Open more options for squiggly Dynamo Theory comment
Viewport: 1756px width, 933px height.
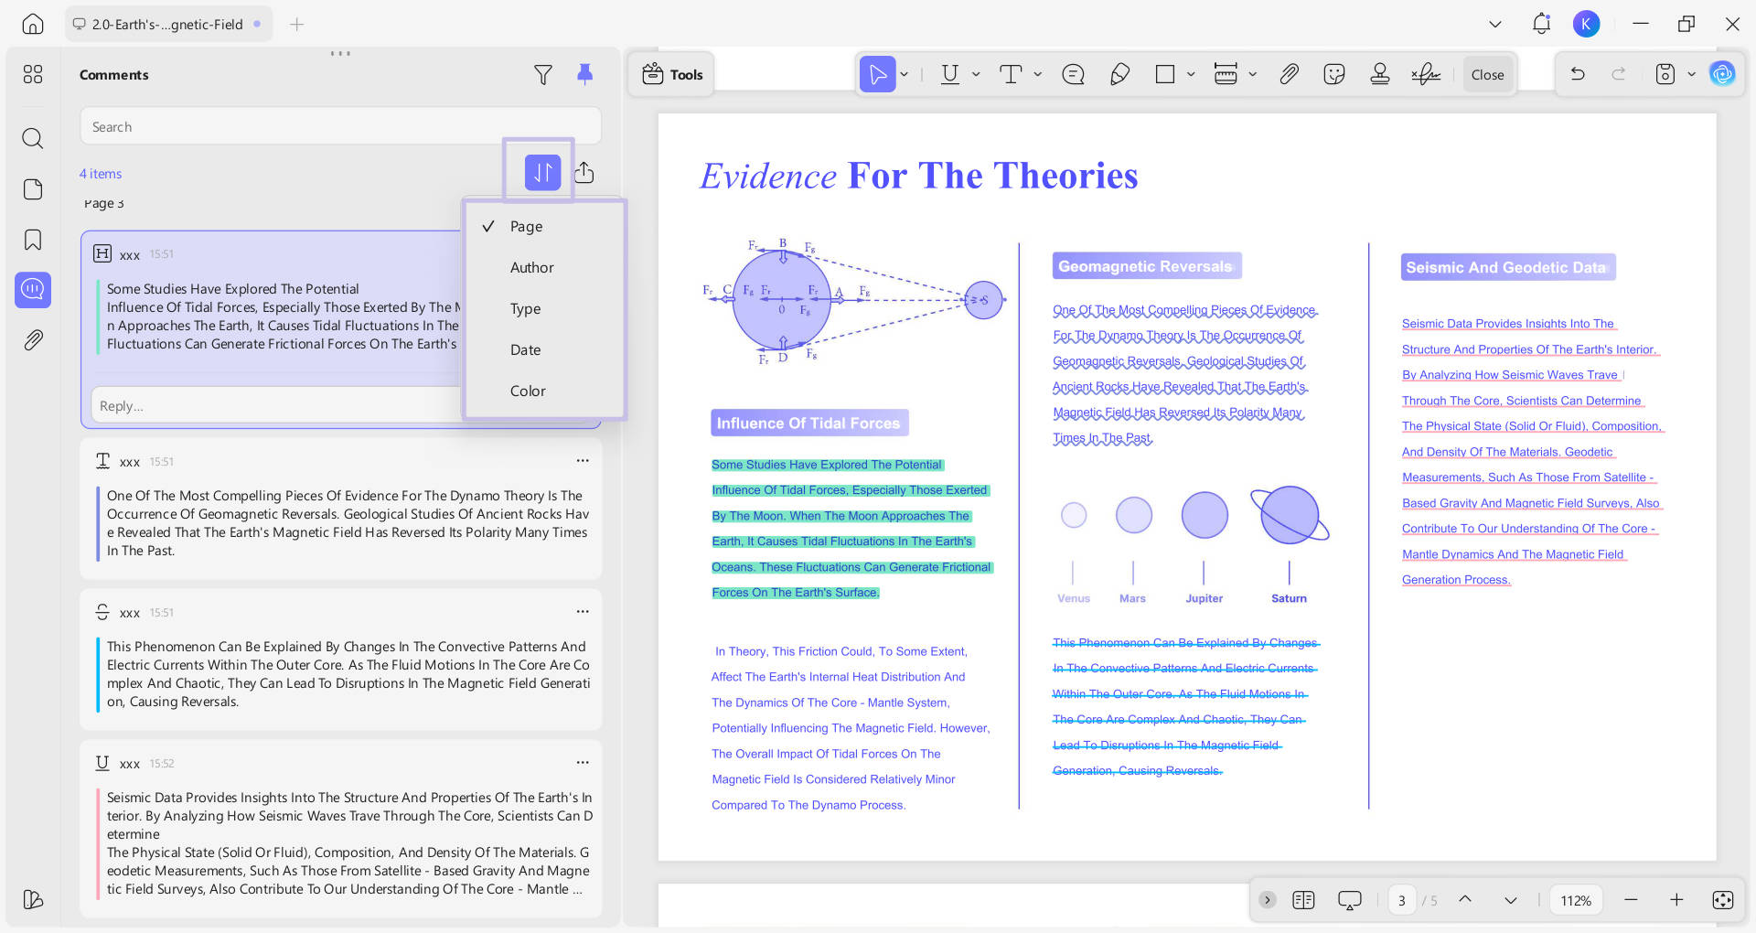(x=583, y=460)
